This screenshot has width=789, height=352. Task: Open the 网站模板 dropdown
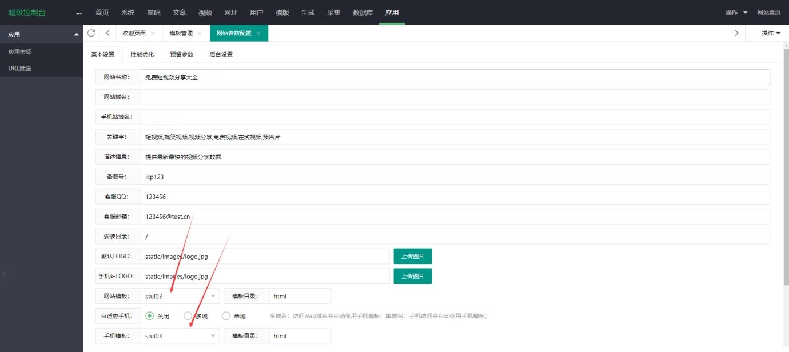pyautogui.click(x=180, y=296)
